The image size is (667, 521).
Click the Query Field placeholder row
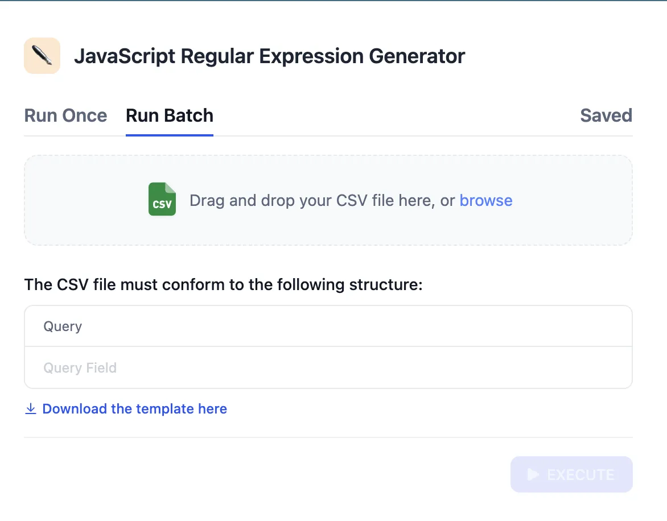point(328,368)
